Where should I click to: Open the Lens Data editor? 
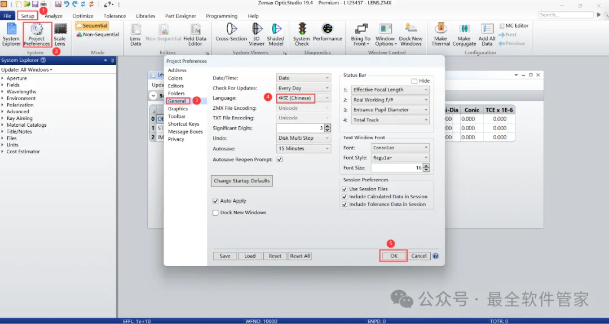135,34
